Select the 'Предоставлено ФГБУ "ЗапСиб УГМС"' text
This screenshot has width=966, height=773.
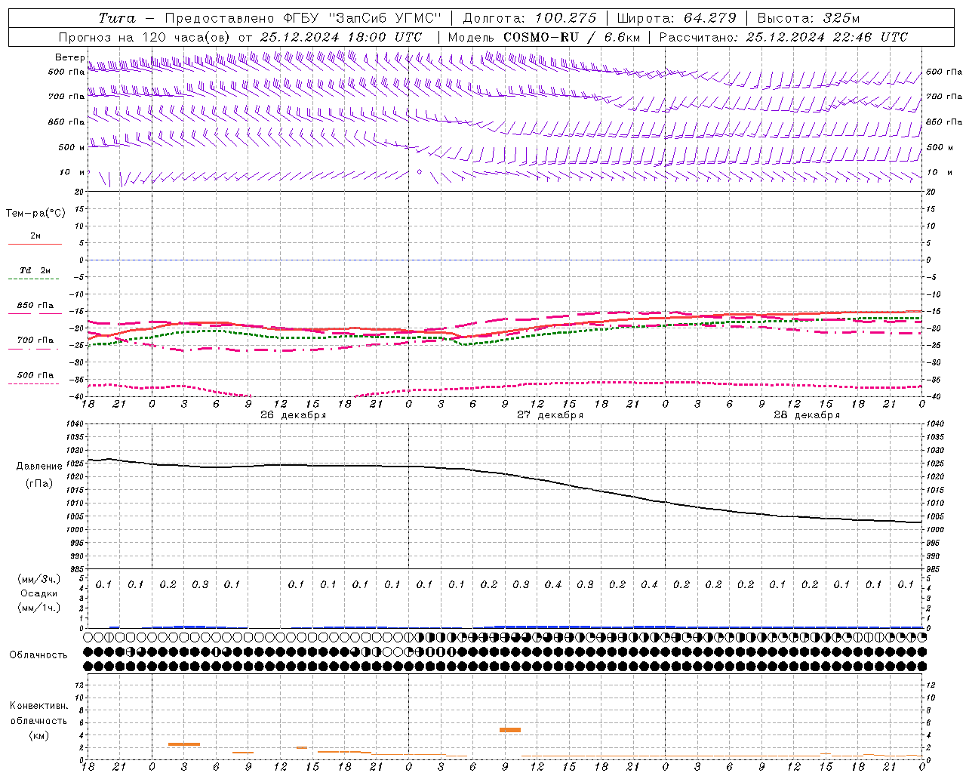pos(303,18)
